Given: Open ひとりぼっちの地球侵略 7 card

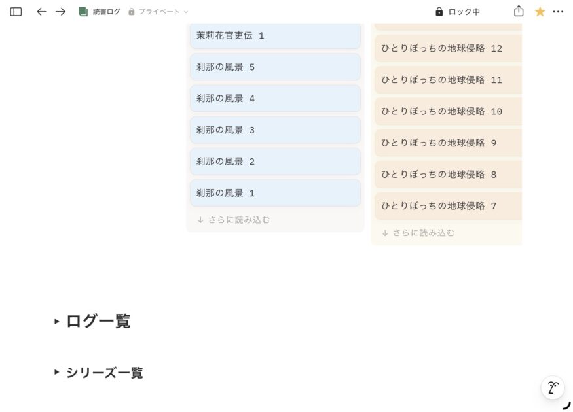Looking at the screenshot, I should pyautogui.click(x=448, y=207).
